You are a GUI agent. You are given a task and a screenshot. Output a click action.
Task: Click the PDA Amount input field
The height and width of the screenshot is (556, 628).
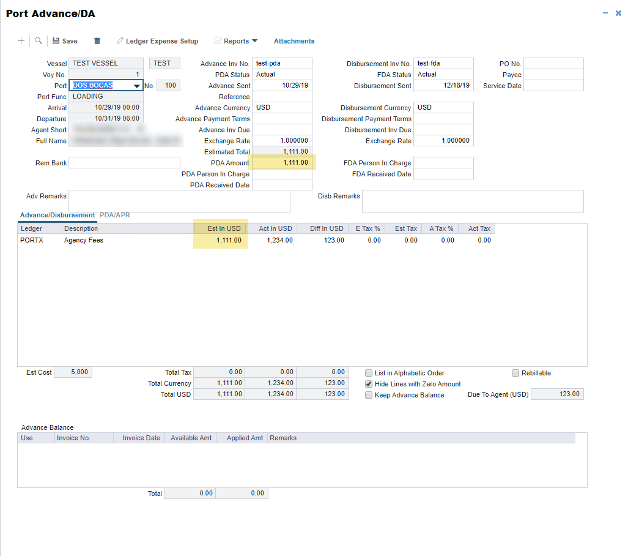pyautogui.click(x=282, y=163)
